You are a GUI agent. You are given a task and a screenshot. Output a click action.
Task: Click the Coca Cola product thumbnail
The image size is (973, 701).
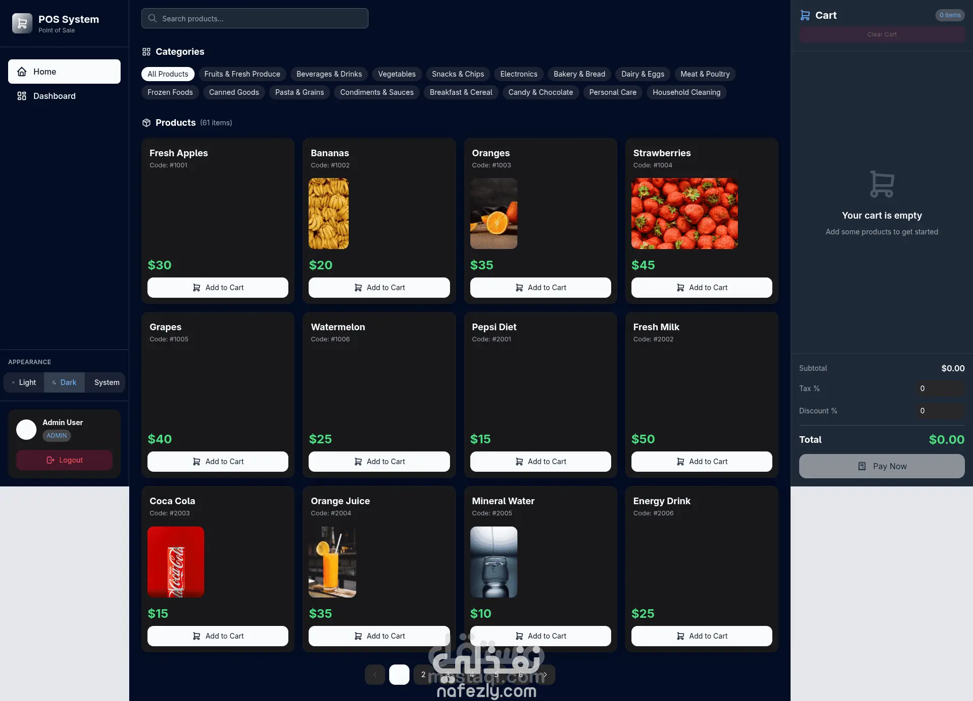(x=176, y=562)
